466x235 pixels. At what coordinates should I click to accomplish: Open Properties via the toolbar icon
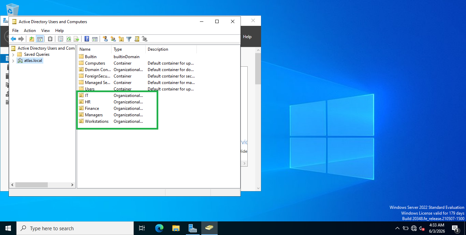tap(61, 39)
